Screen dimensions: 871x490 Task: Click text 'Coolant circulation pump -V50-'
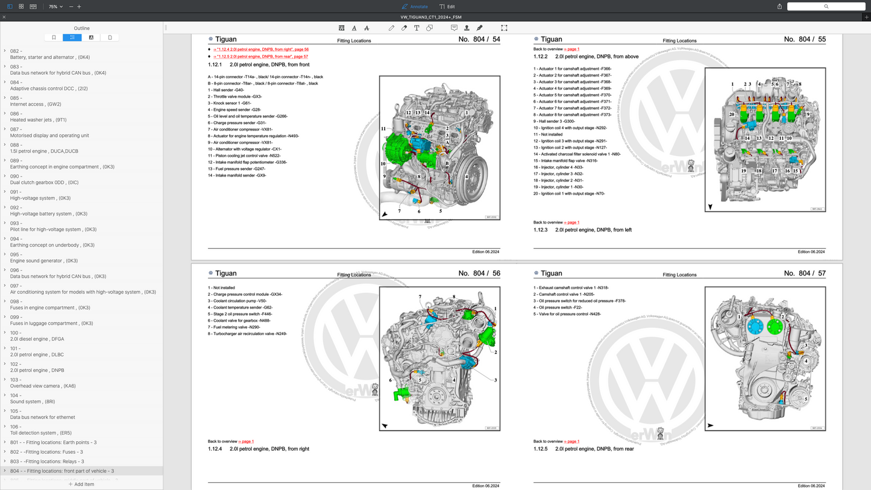tap(240, 301)
